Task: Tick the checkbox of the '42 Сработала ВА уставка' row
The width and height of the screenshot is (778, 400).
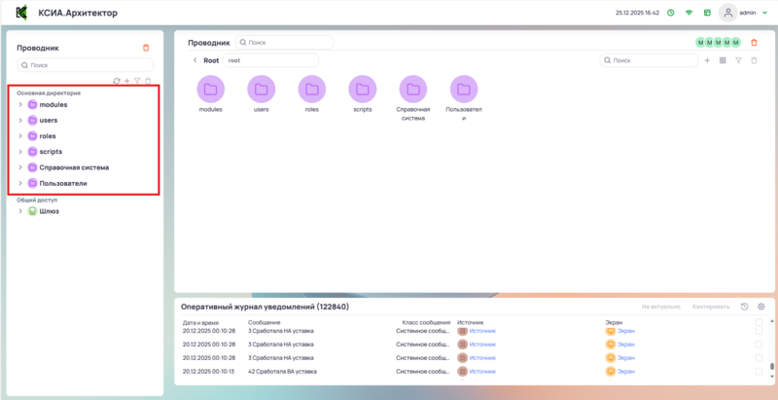Action: click(759, 371)
